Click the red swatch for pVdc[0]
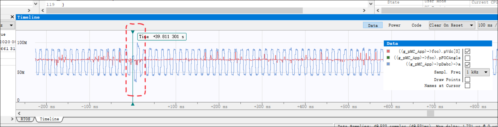498x127 pixels. [x=388, y=51]
